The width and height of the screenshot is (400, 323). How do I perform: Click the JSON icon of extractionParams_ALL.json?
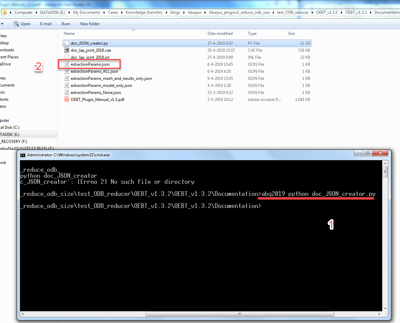click(x=66, y=71)
